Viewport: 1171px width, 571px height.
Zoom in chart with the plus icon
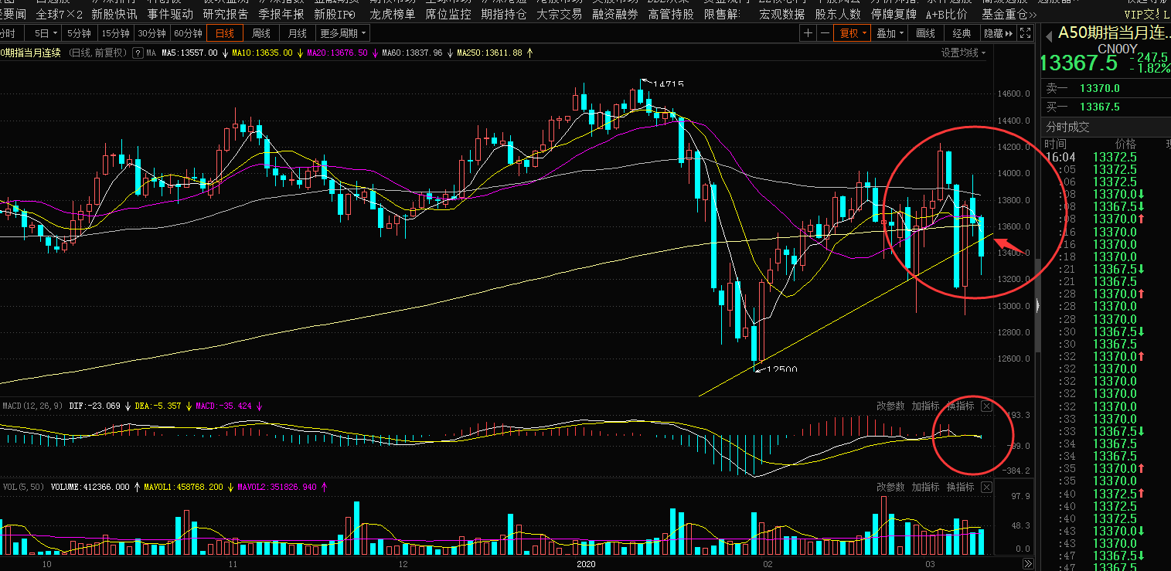tap(808, 33)
